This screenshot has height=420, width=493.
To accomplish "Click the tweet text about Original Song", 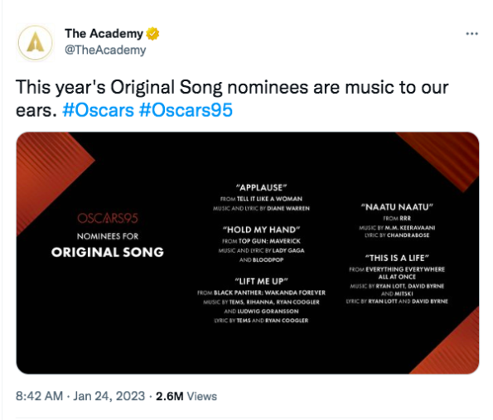I will (x=232, y=99).
